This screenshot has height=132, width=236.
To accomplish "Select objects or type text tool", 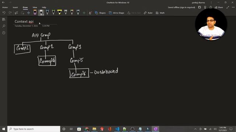I will [x=16, y=13].
